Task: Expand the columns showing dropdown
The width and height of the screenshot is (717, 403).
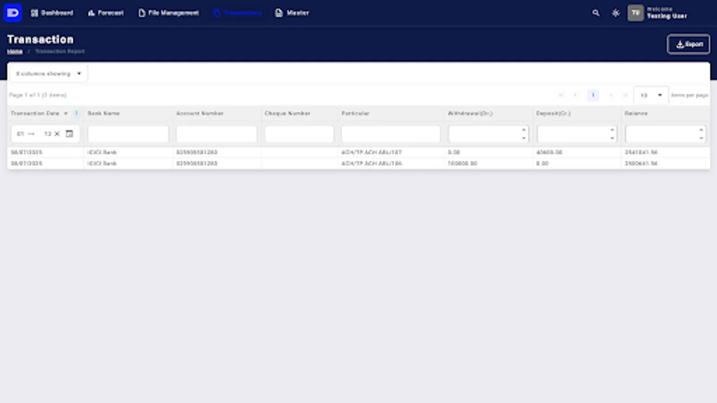Action: 48,73
